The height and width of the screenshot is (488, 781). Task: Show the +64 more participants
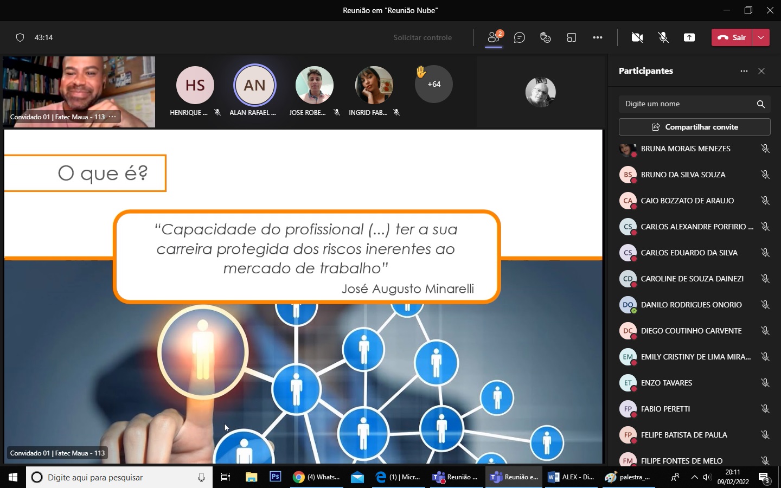tap(434, 84)
